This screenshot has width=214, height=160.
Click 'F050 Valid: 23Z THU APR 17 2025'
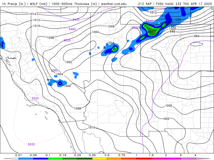click(184, 4)
